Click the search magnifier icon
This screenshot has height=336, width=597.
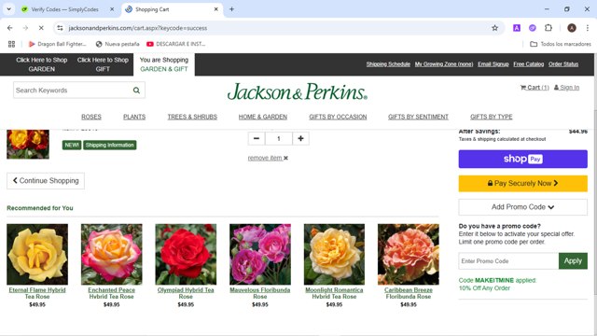(136, 91)
